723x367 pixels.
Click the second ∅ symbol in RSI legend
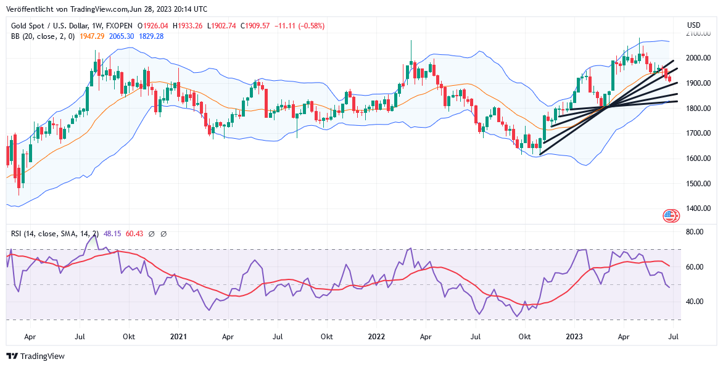pos(163,234)
